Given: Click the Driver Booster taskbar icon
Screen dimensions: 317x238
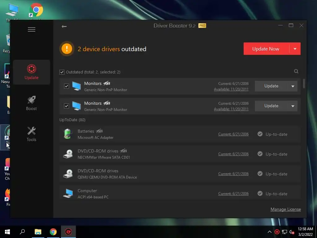Looking at the screenshot, I should click(x=68, y=232).
